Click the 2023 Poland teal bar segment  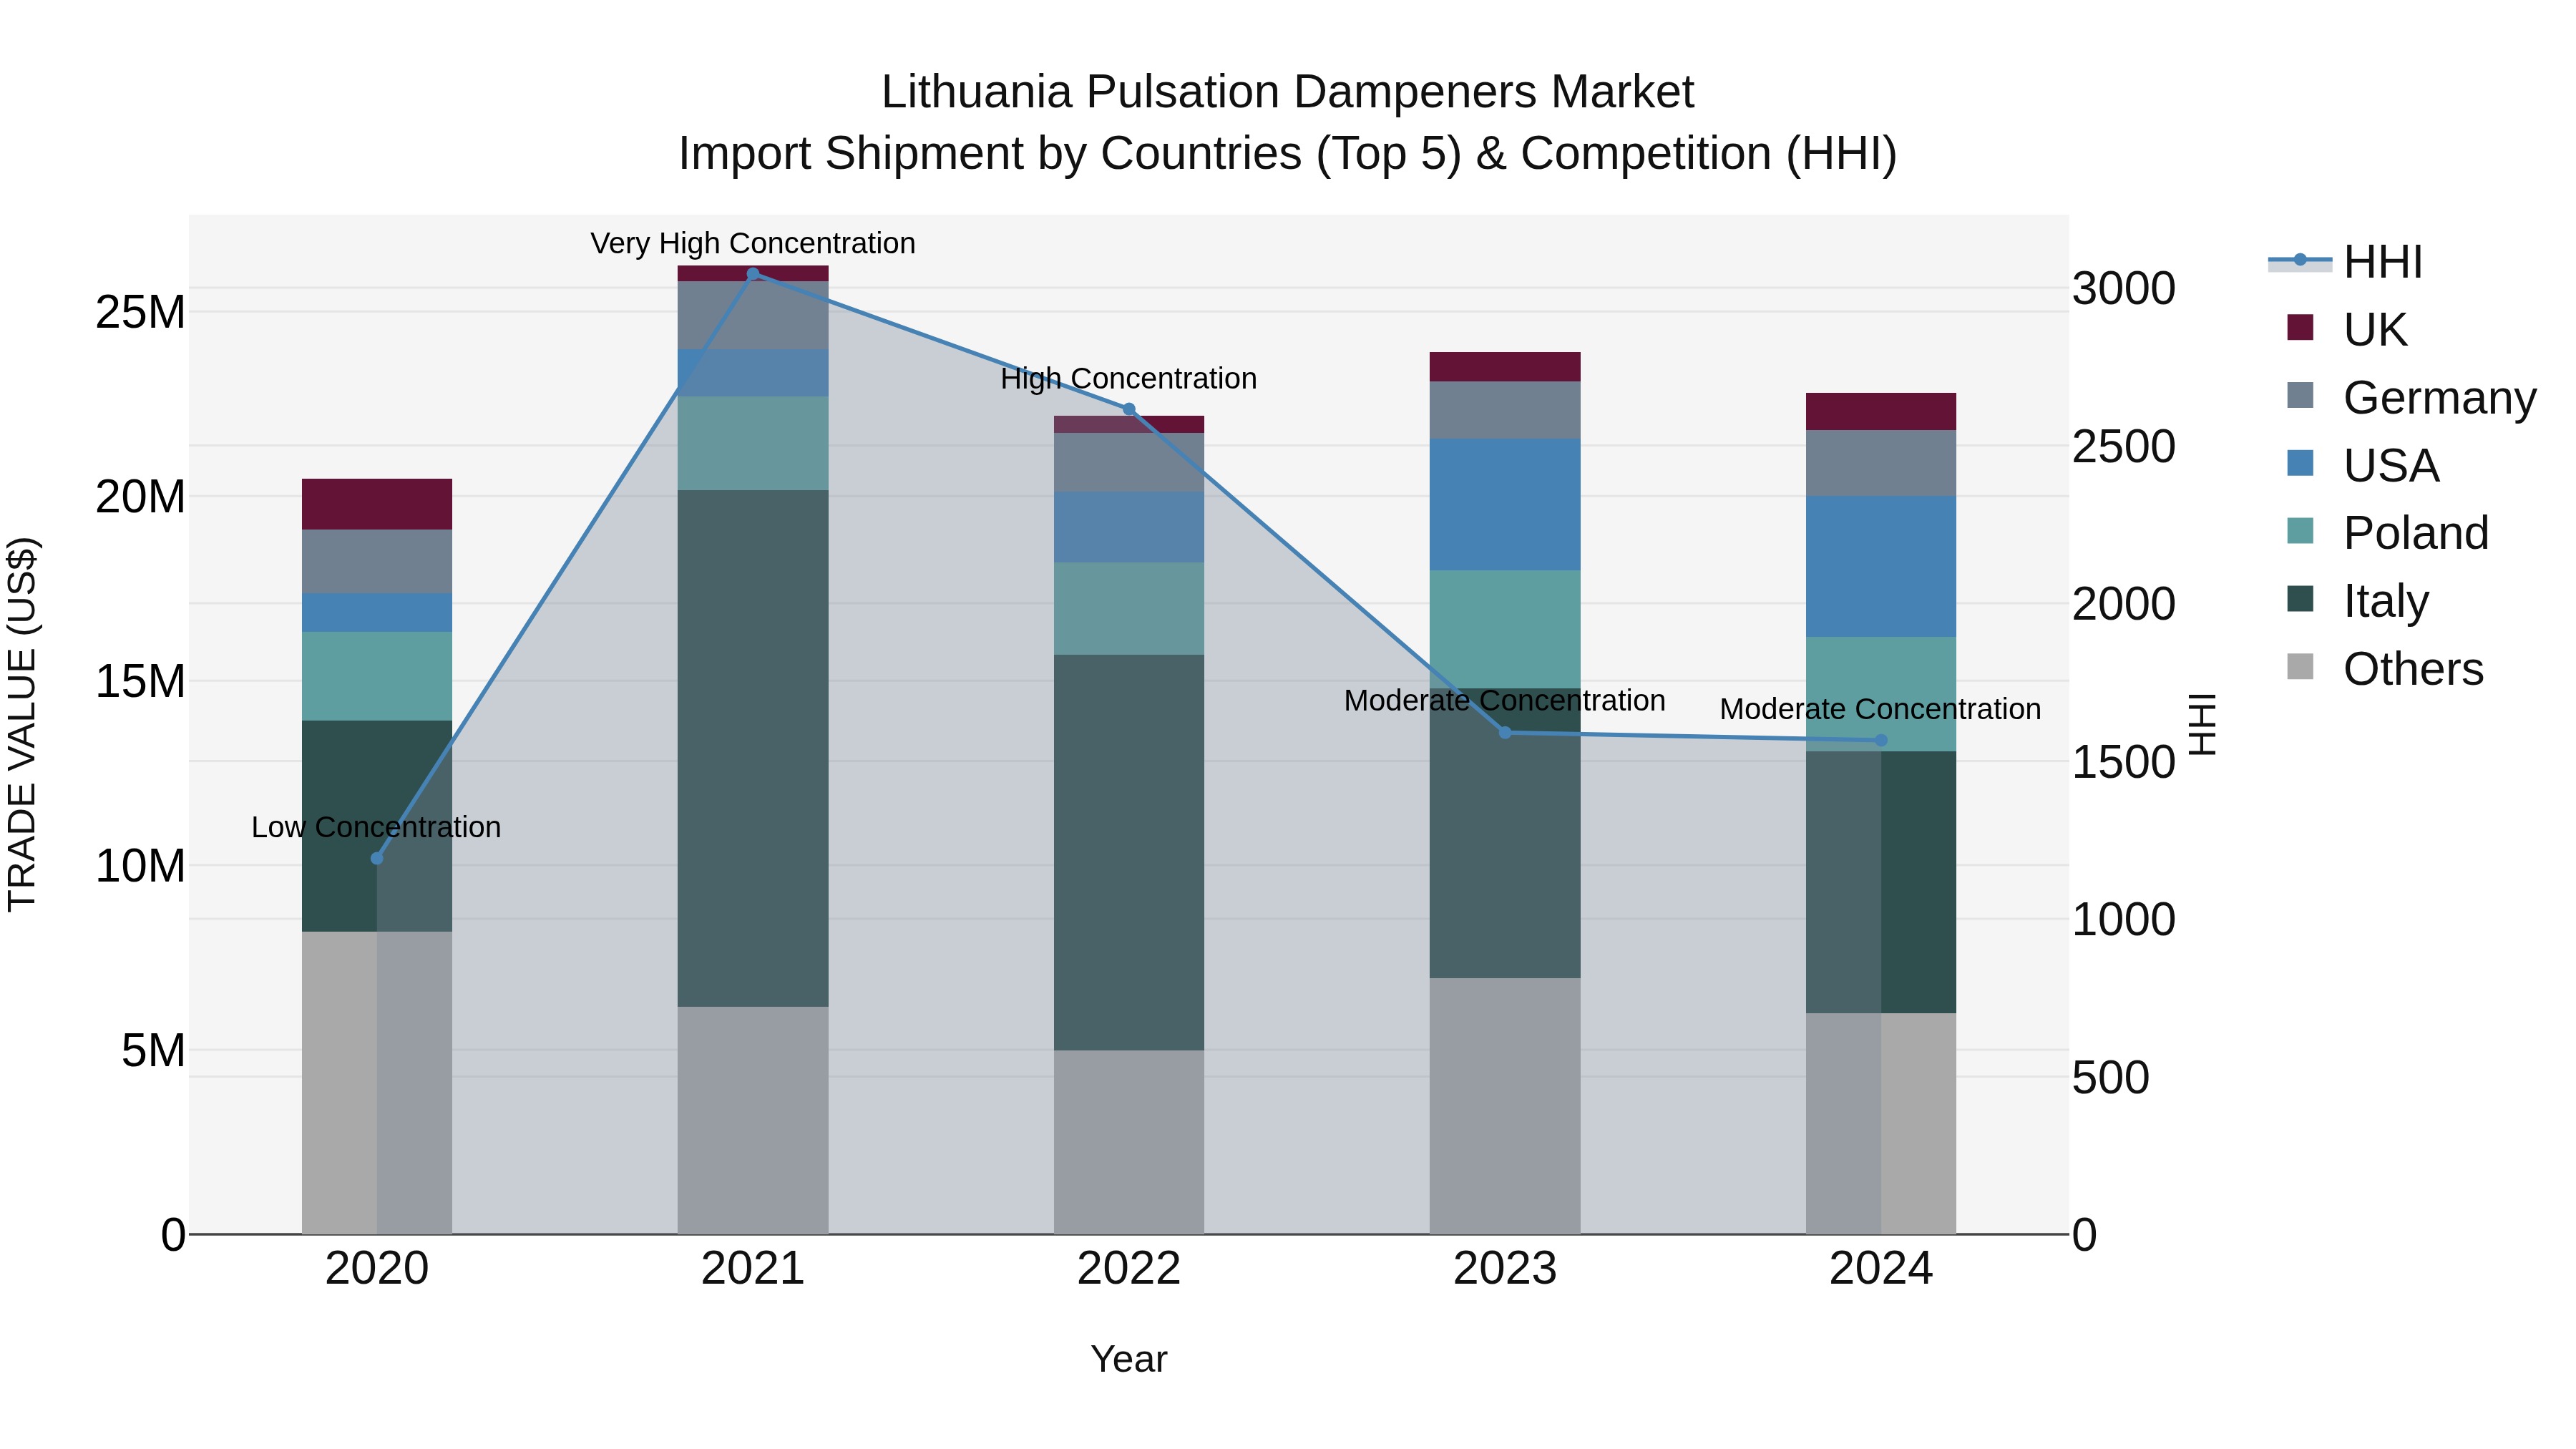click(x=1505, y=629)
